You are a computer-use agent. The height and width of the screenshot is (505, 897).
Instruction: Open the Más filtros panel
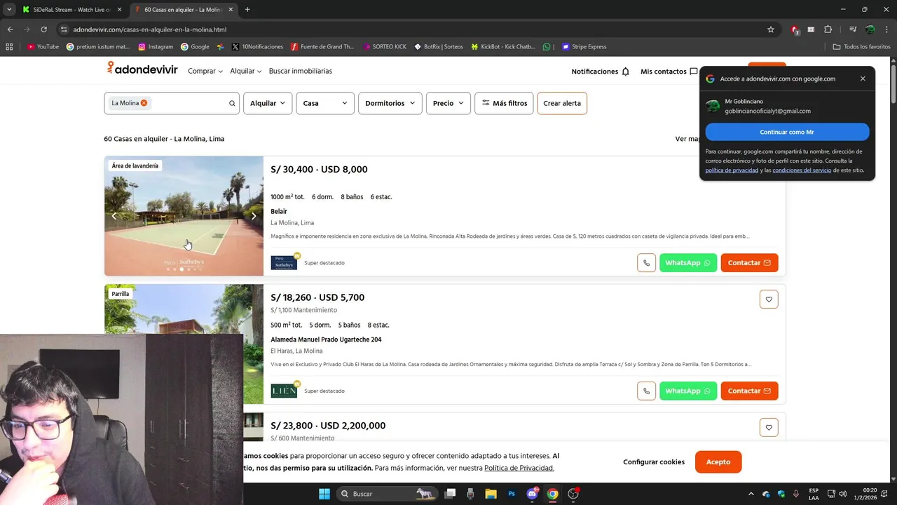tap(504, 103)
